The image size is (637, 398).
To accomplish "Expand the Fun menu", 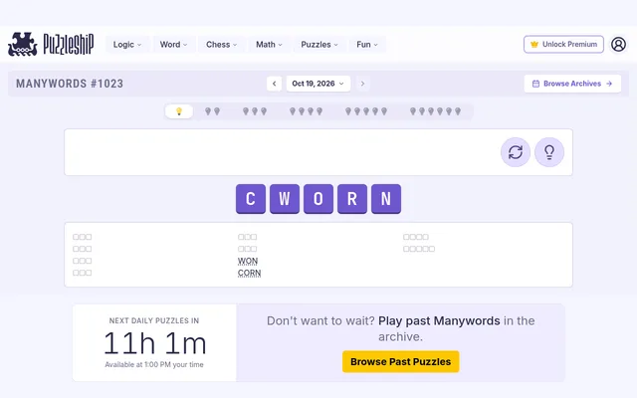I will coord(367,44).
